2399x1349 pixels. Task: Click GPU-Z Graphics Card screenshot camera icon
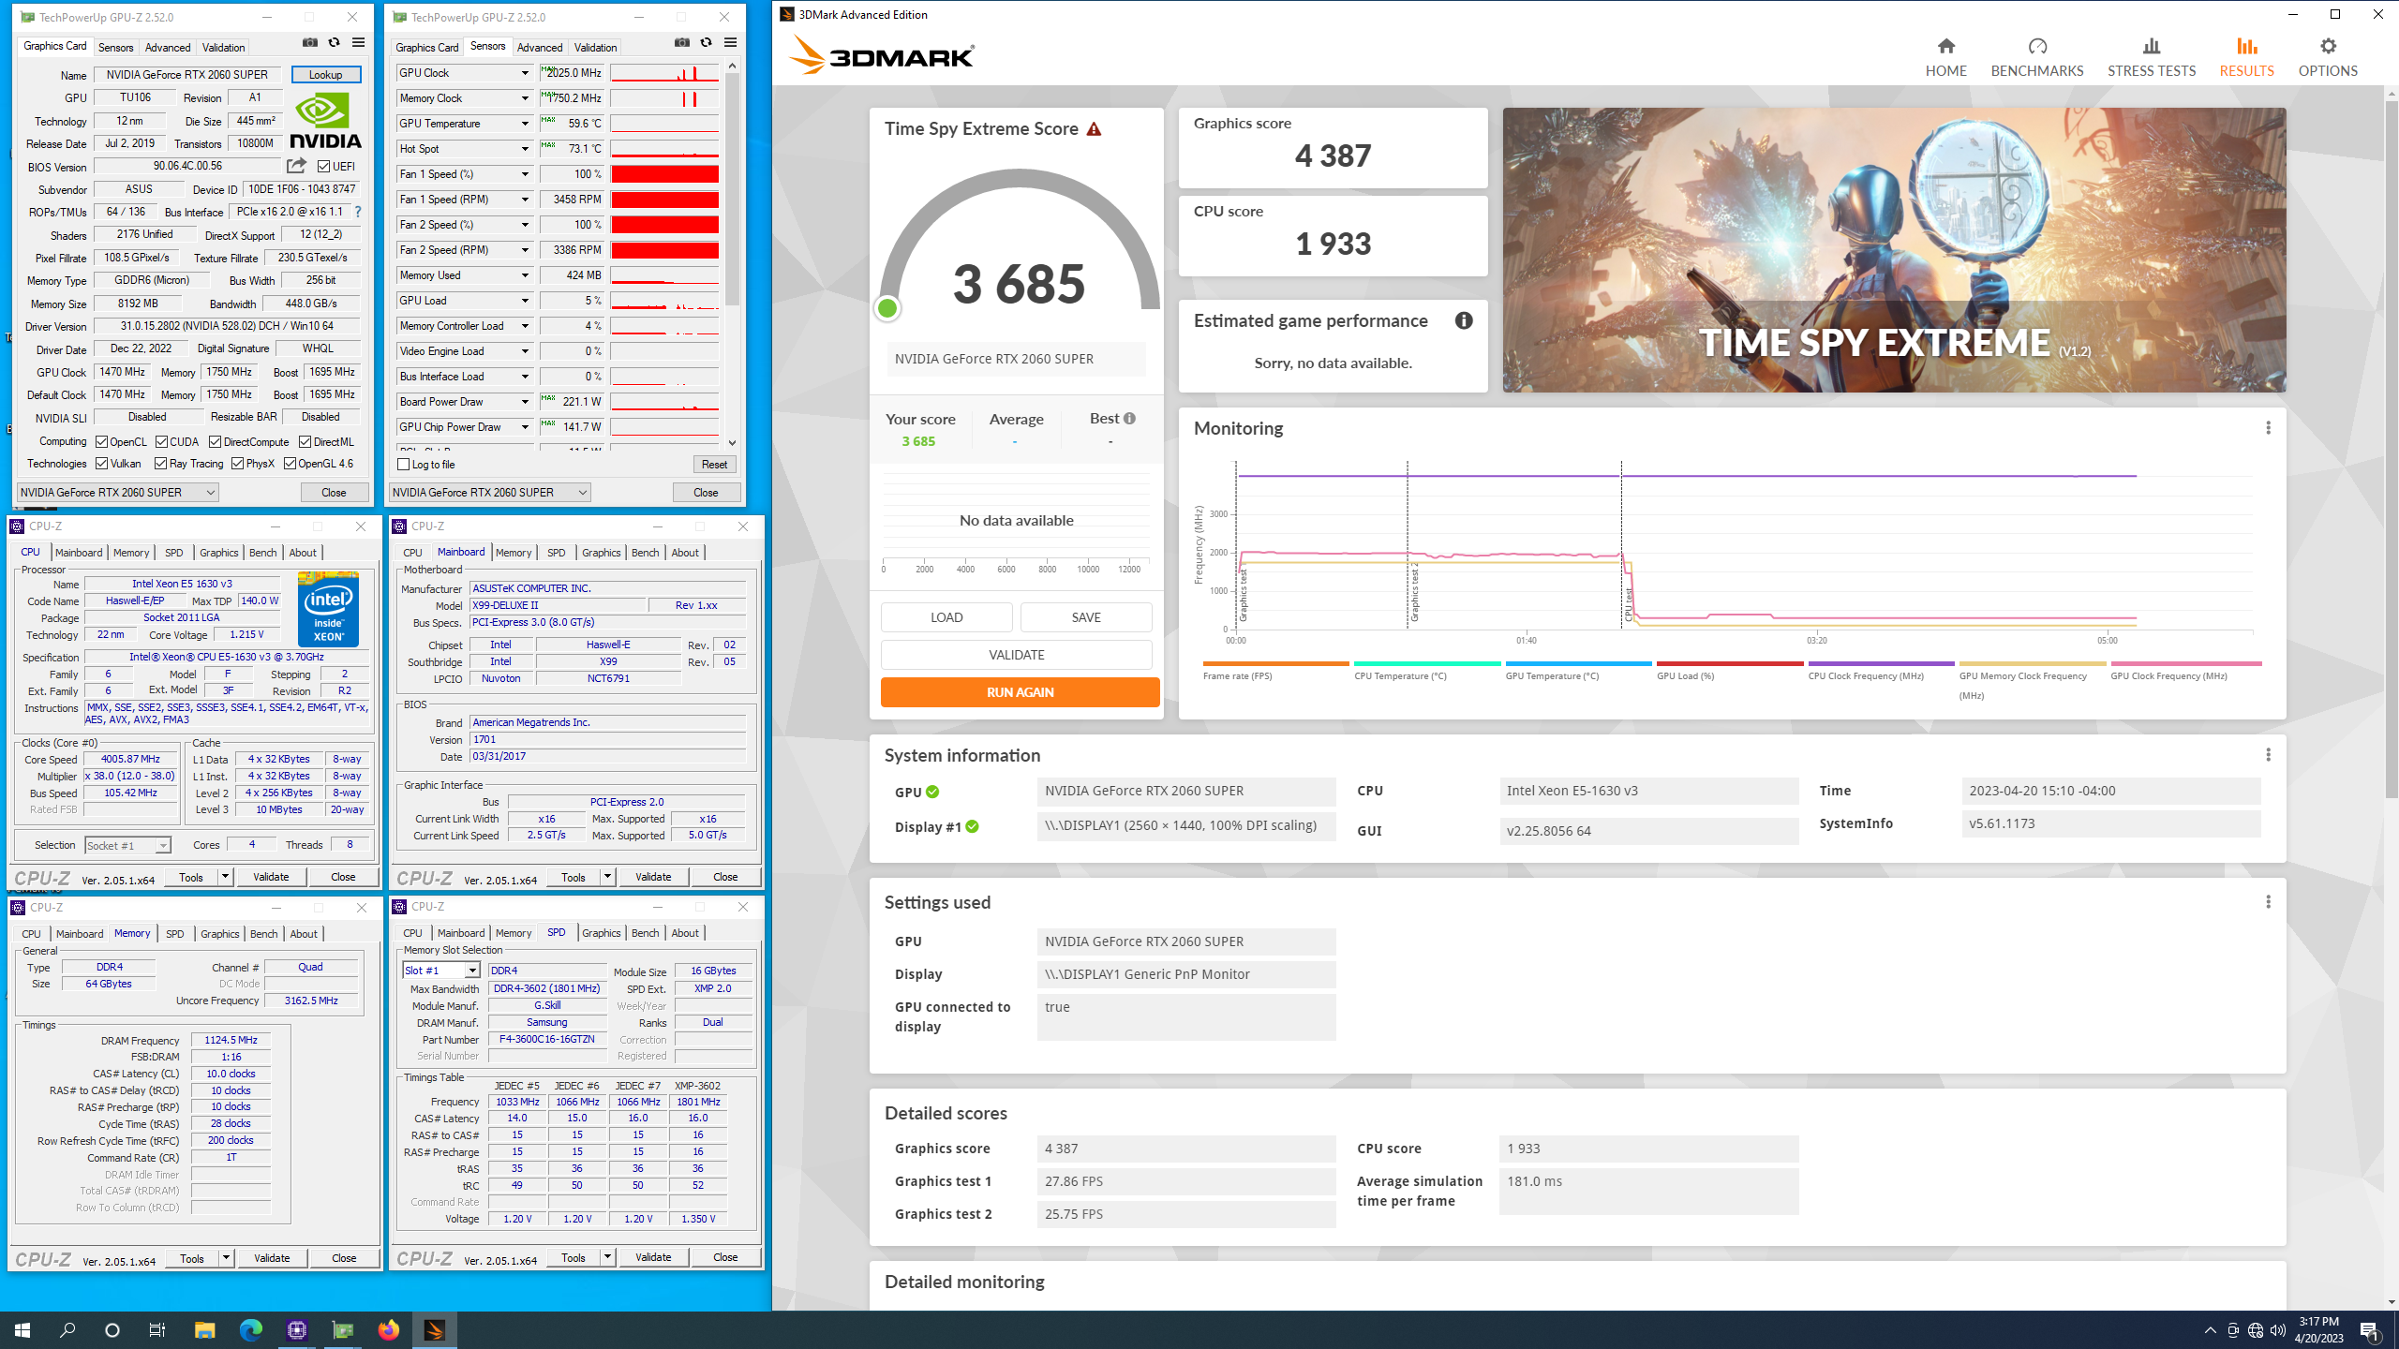coord(309,43)
